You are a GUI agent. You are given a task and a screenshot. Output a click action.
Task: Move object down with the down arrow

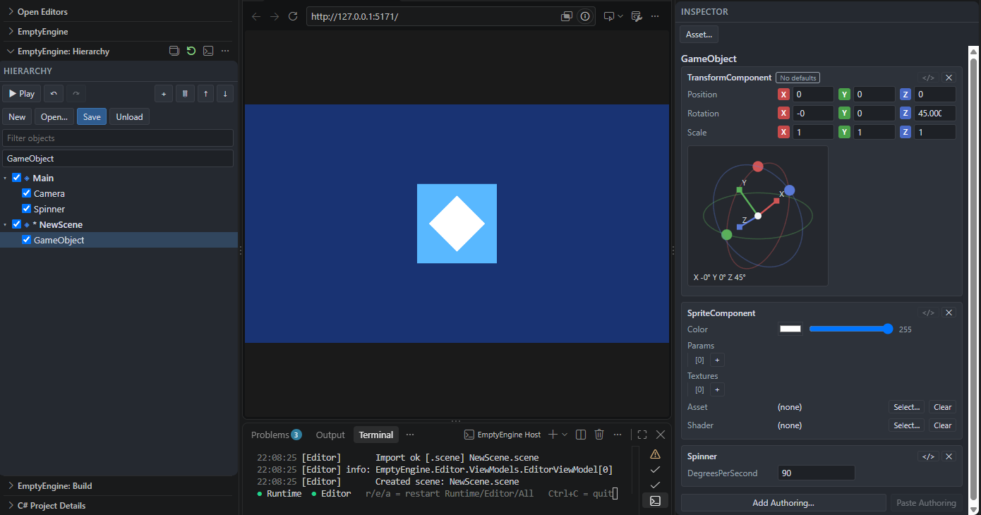(x=225, y=93)
